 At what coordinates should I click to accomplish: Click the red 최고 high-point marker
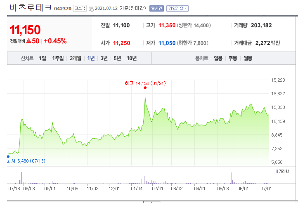tap(145, 87)
